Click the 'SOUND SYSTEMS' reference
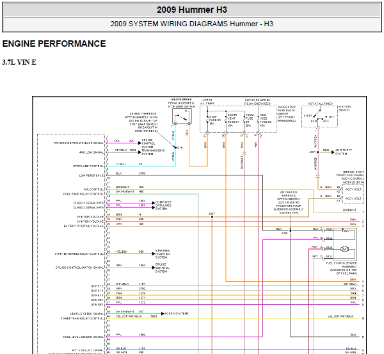Screen dimensions: 384x354 click(177, 314)
